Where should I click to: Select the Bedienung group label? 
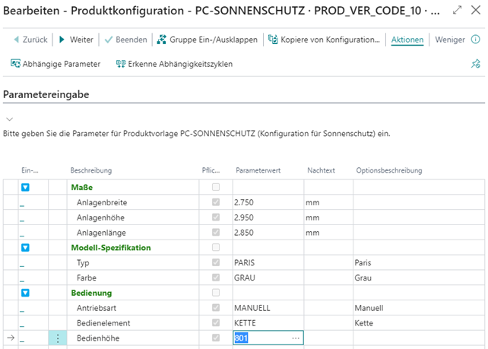tap(91, 293)
